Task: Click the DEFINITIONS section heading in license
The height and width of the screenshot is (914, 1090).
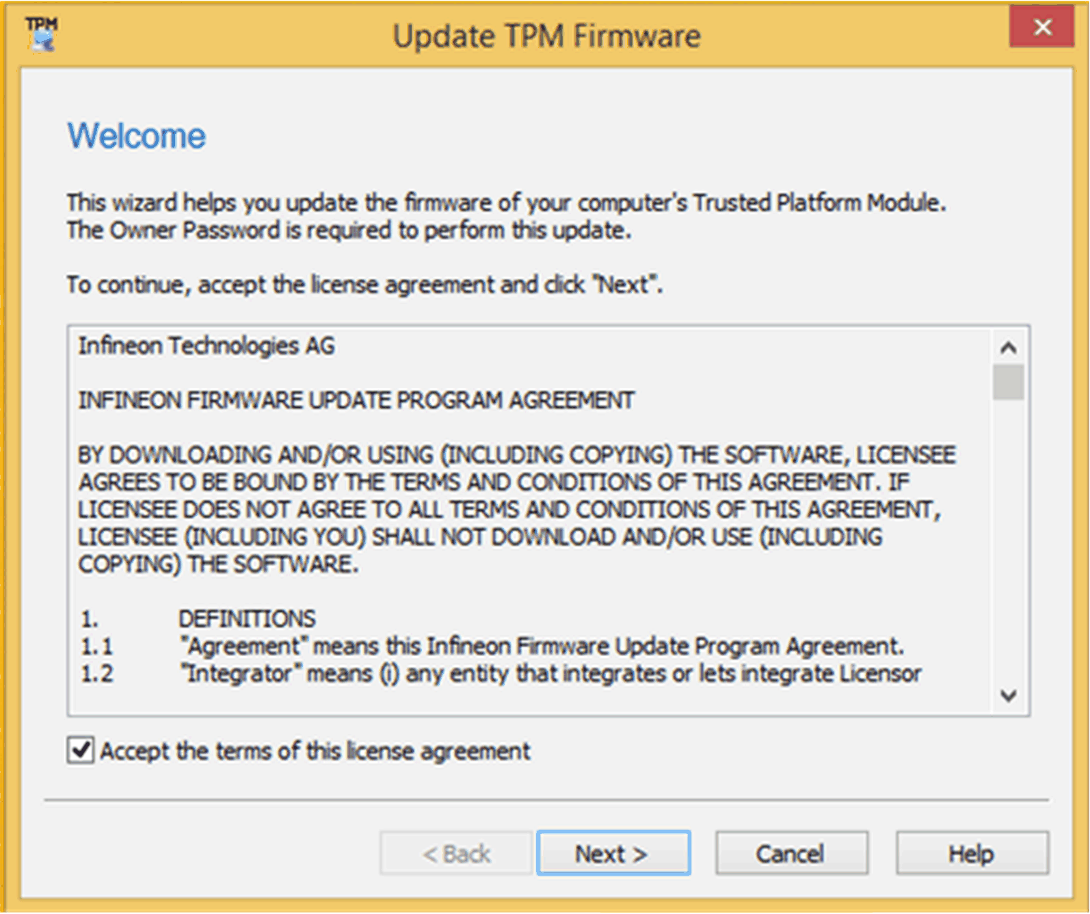Action: coord(247,619)
